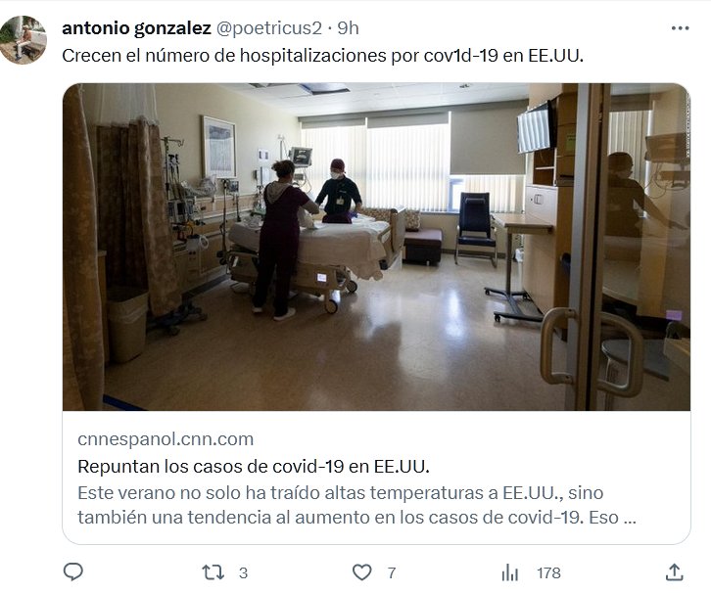Click the cnnespanol.cnn.com domain link
Image resolution: width=711 pixels, height=593 pixels.
166,439
